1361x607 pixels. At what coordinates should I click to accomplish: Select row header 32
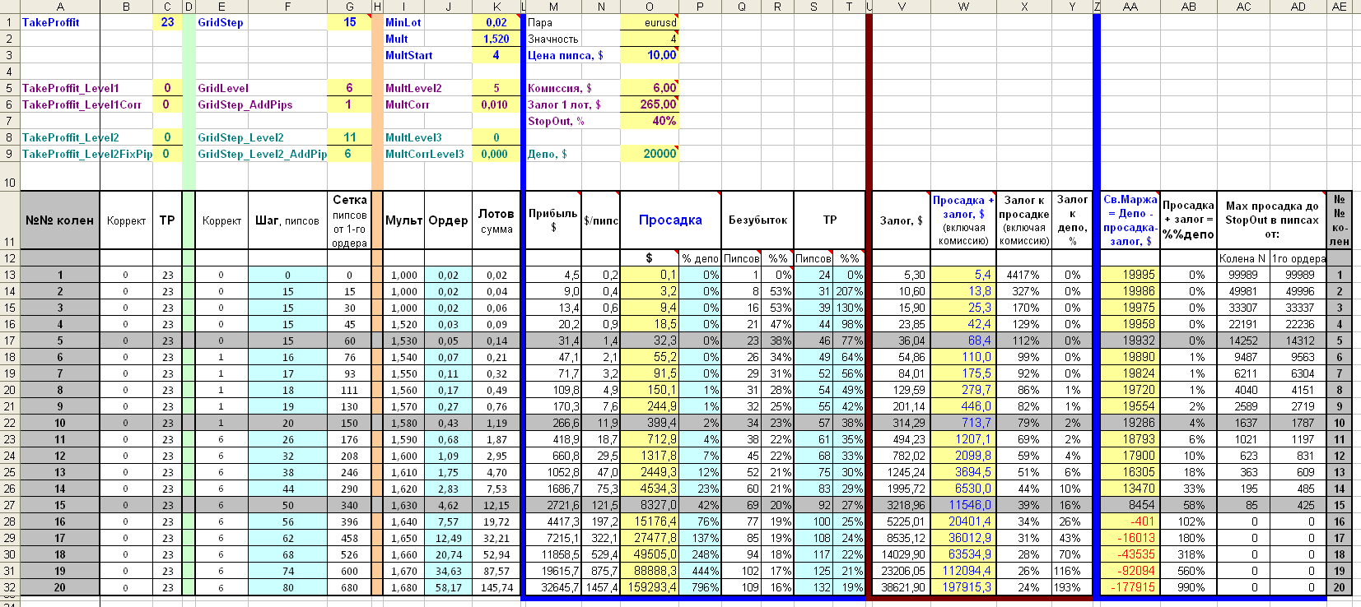coord(10,587)
